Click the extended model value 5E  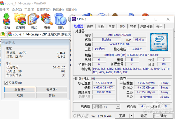132,64
